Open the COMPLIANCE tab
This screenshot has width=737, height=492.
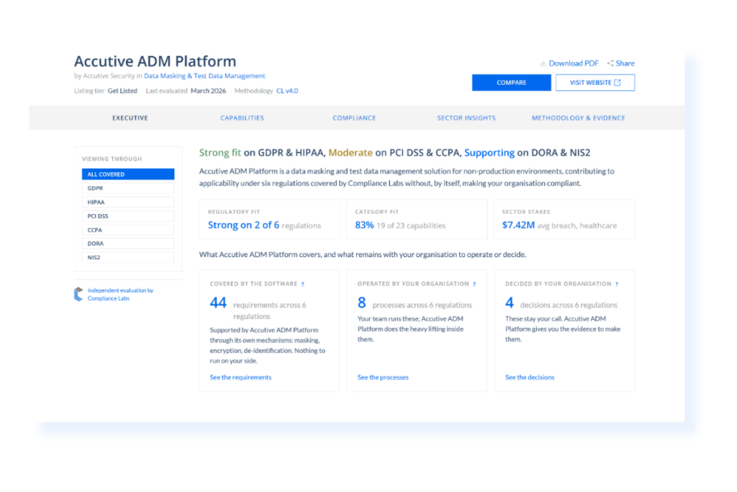click(354, 118)
